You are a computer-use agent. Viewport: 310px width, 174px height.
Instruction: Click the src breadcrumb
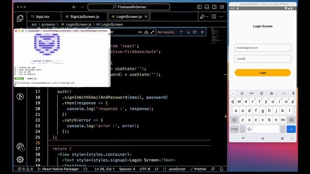(34, 25)
